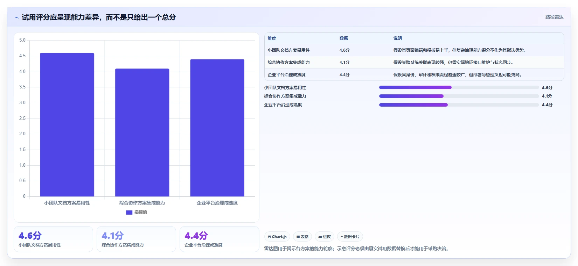This screenshot has height=266, width=578.
Task: Click the 企业平台治理成熟度 progress list label
Action: pyautogui.click(x=283, y=105)
